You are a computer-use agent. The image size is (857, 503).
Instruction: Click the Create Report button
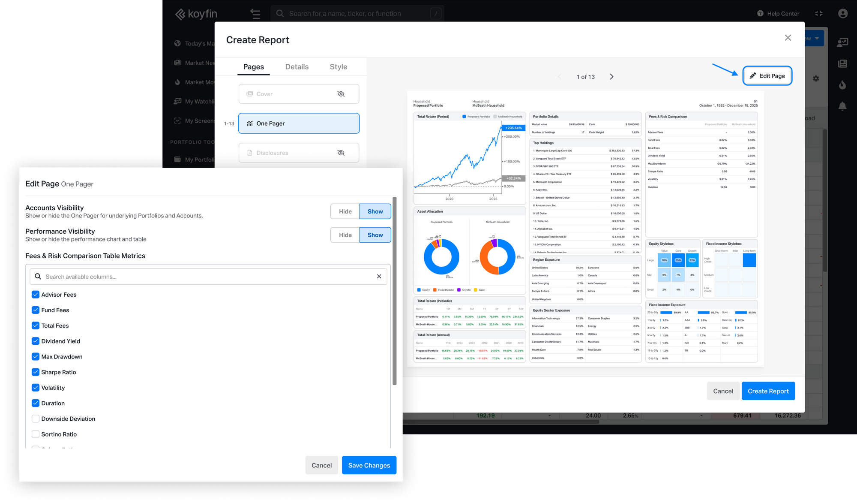(x=768, y=391)
